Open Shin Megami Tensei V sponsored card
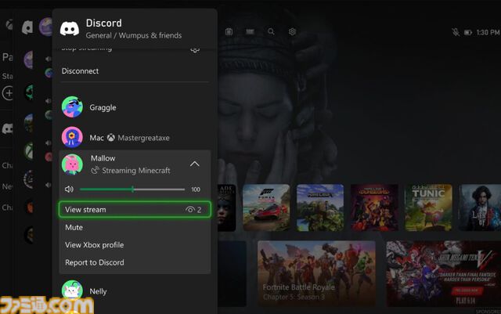 pos(444,273)
